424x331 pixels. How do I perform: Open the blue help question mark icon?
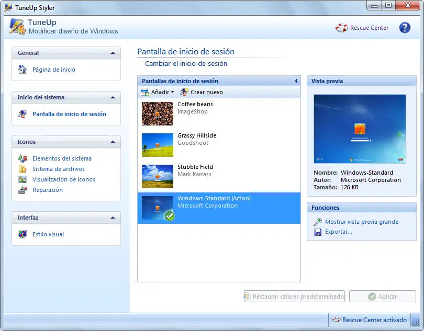click(x=405, y=28)
